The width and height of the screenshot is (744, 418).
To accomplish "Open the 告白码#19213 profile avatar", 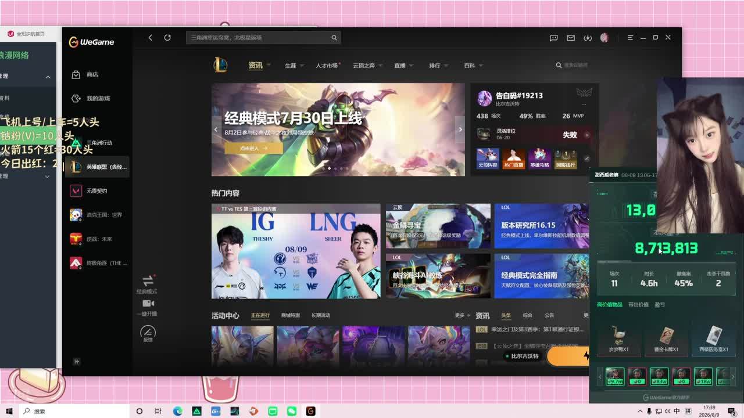I will pyautogui.click(x=485, y=99).
